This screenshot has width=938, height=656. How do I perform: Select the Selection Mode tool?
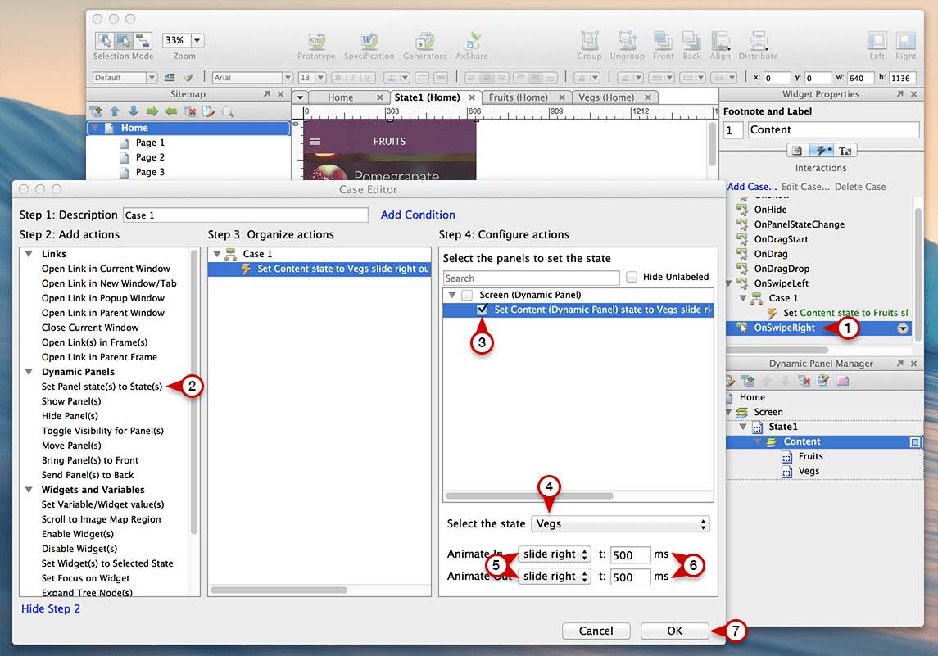(106, 39)
